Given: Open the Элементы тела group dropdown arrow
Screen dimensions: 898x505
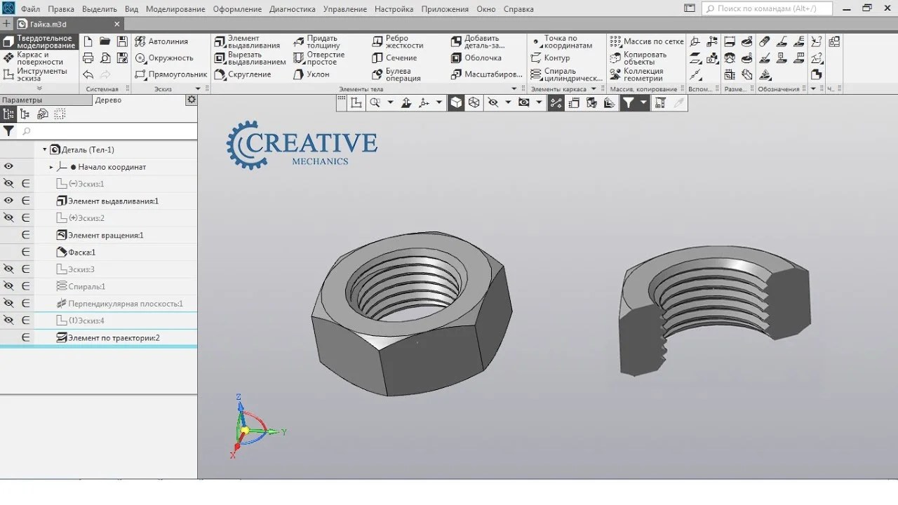Looking at the screenshot, I should (514, 89).
